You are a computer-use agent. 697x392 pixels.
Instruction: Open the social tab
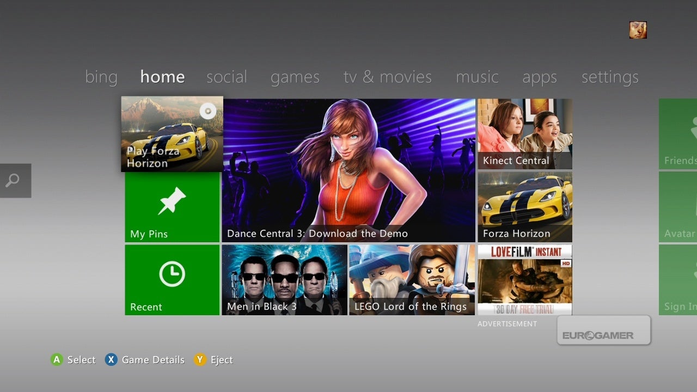(227, 77)
